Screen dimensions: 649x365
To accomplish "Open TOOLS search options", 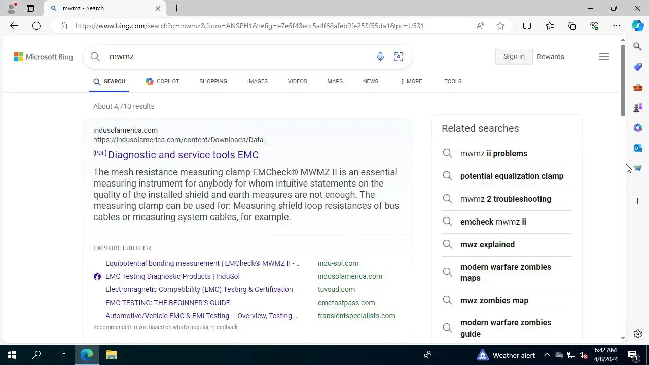I will (453, 81).
